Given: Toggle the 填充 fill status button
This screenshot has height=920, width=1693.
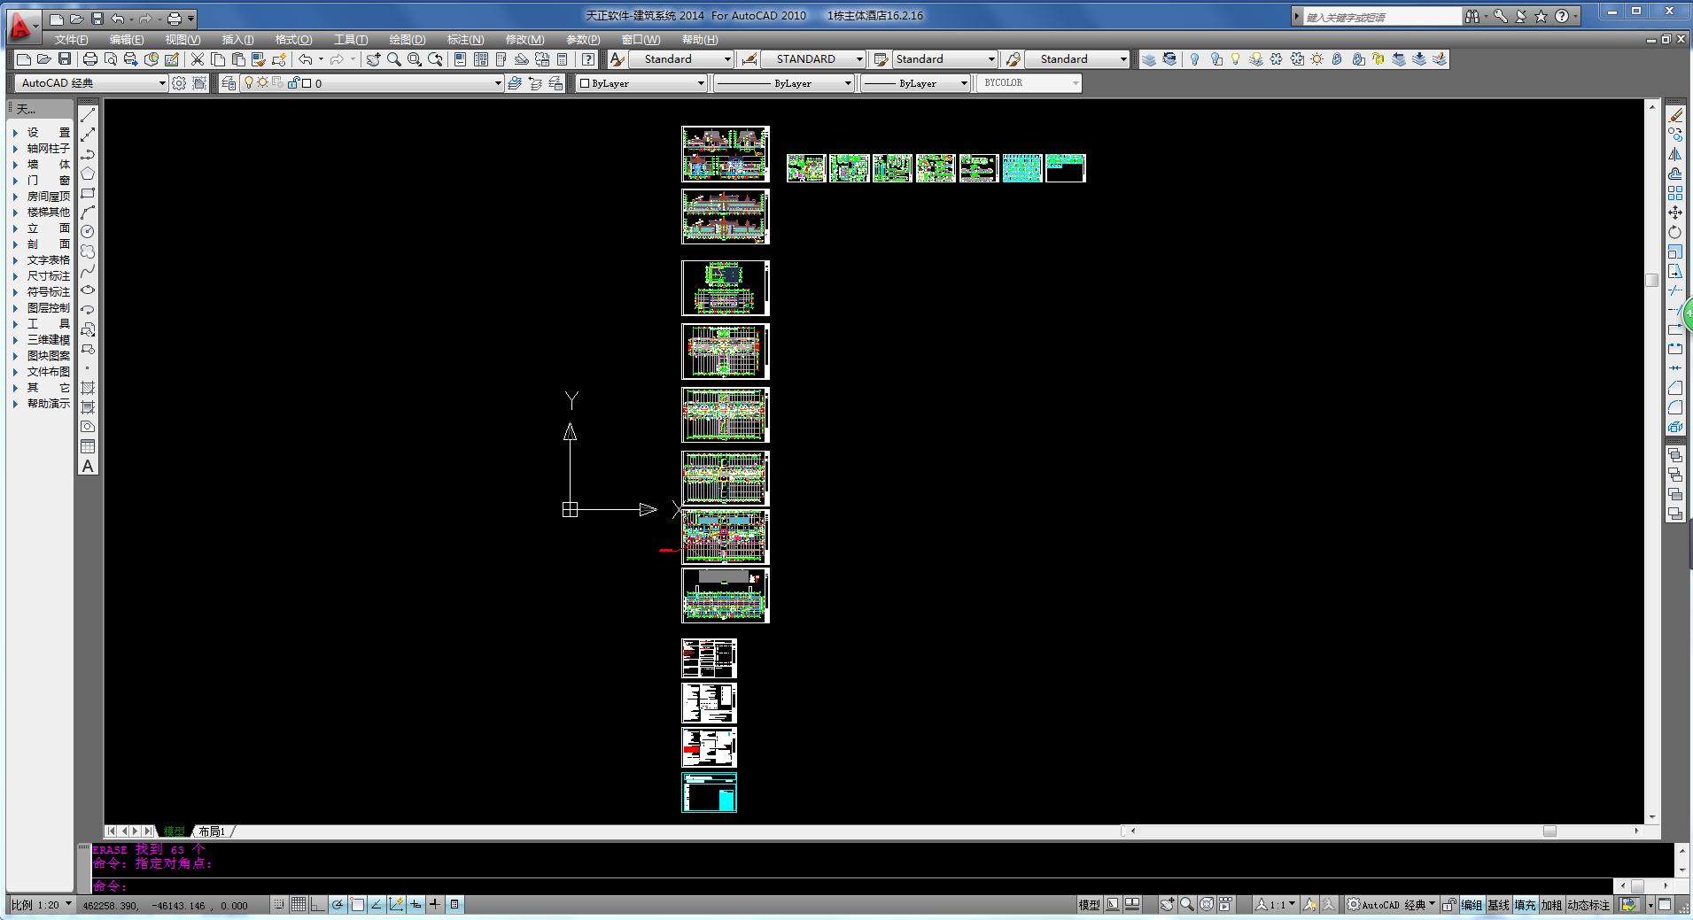Looking at the screenshot, I should (1525, 905).
